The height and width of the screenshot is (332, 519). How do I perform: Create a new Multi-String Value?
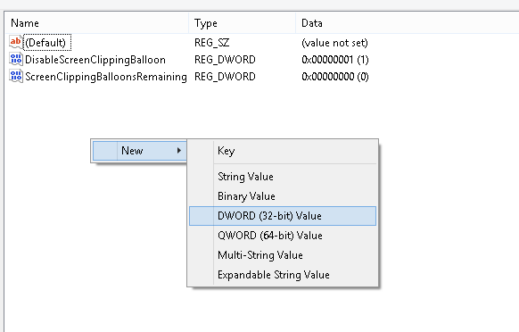point(283,255)
